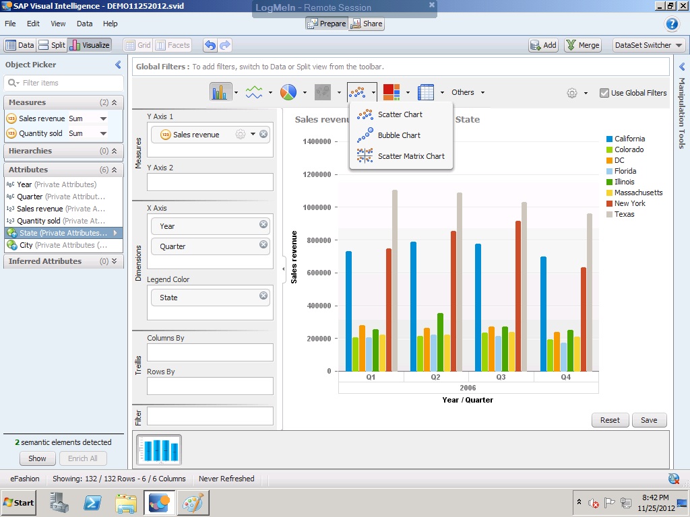Click the redo arrow icon

(225, 45)
